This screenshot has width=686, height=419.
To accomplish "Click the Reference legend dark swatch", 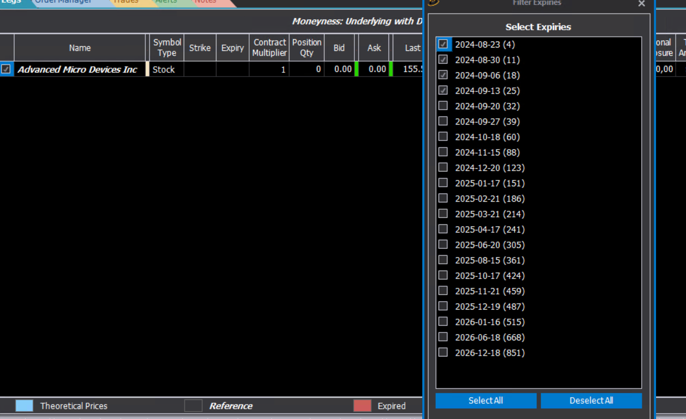I will 193,406.
